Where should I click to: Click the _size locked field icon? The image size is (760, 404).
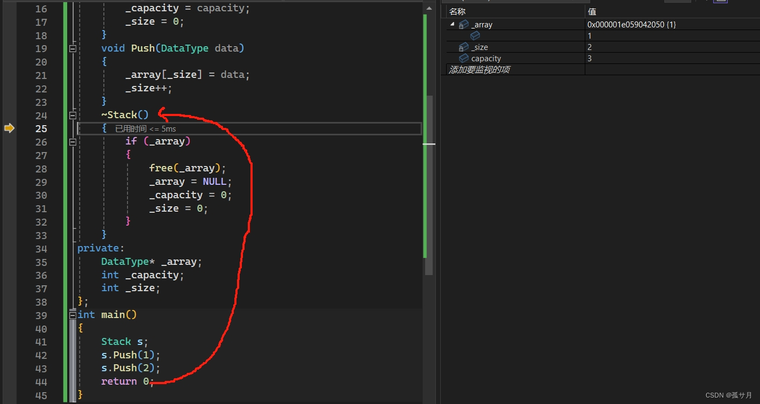[x=464, y=47]
